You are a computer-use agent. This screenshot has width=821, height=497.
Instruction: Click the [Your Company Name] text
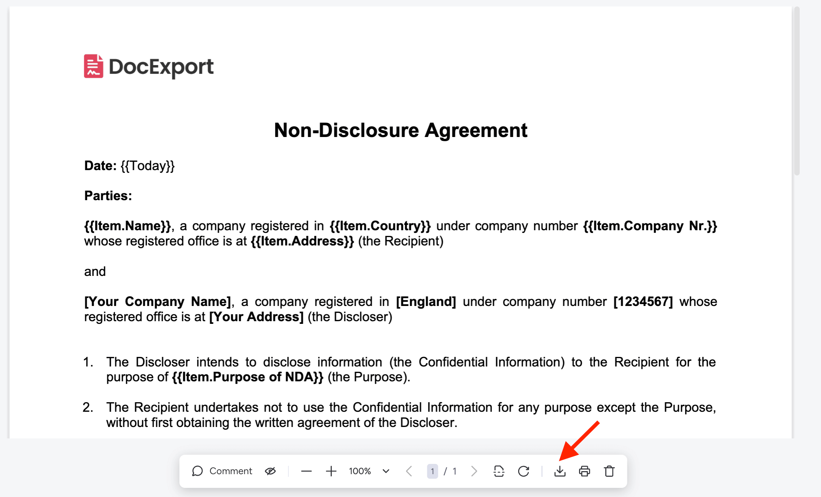(158, 302)
